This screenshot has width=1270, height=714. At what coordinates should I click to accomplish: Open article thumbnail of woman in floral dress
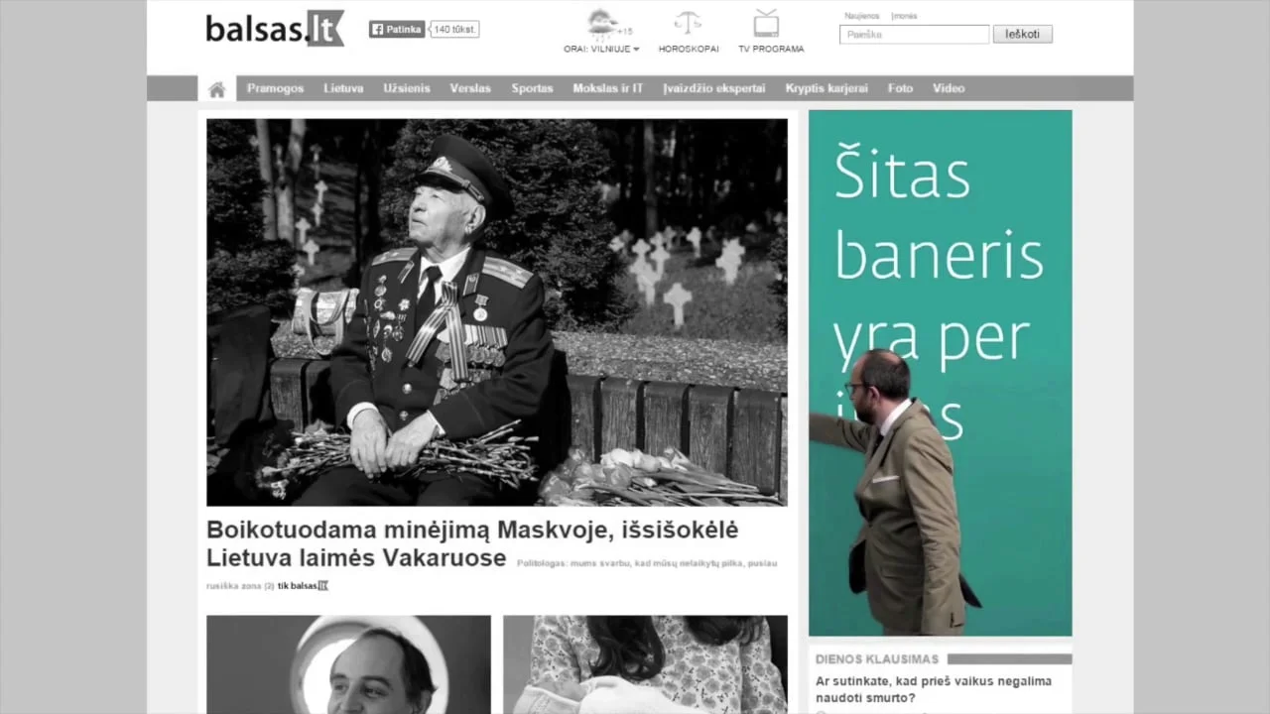coord(645,664)
